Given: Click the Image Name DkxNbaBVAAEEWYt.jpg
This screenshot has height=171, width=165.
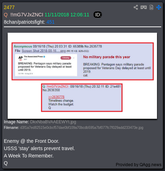Looking at the screenshot, I should point(53,122).
